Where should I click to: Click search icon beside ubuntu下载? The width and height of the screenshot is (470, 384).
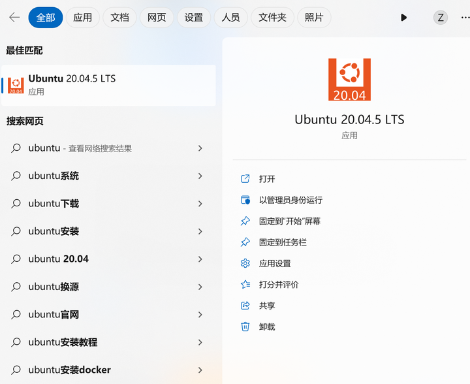click(16, 204)
